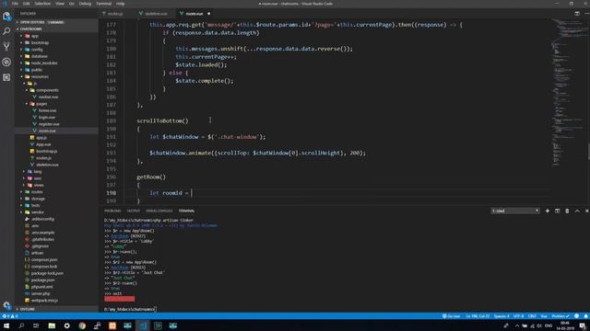Screen dimensions: 590x331
Task: Switch to the Output panel tab
Action: pos(133,211)
